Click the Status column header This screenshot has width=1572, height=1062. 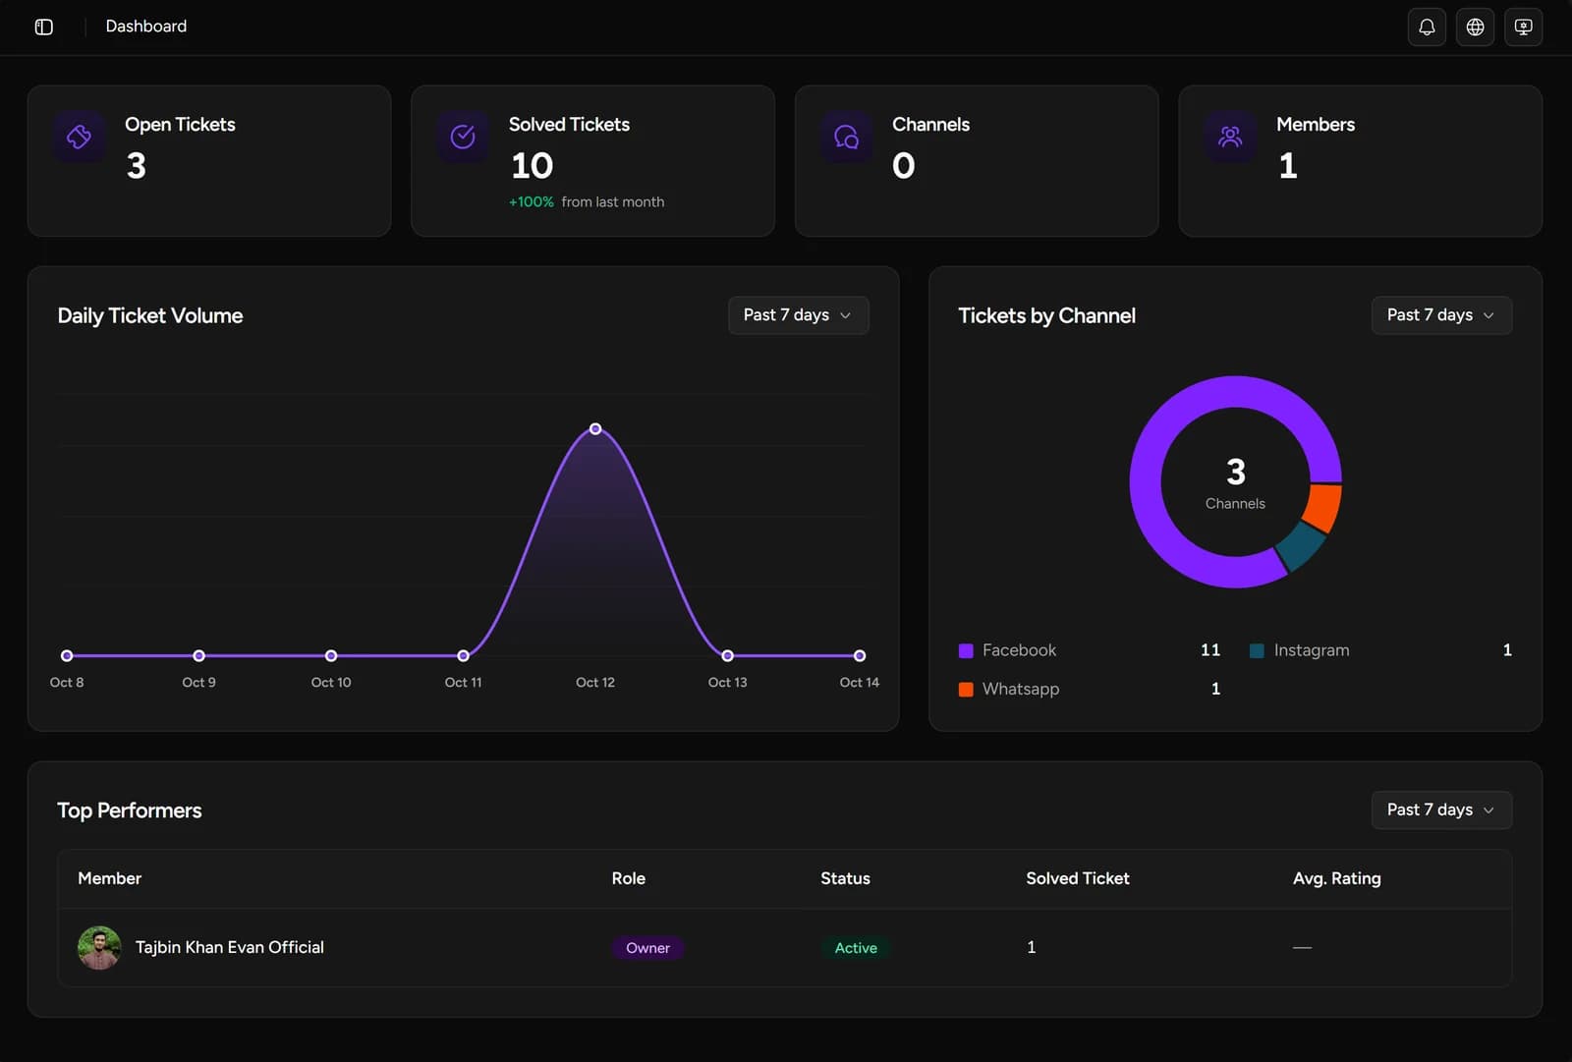[x=845, y=878]
